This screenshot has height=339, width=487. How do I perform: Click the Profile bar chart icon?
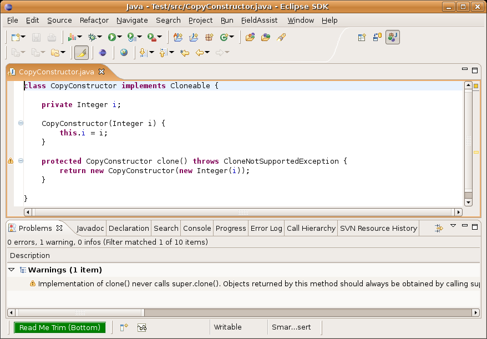(72, 38)
